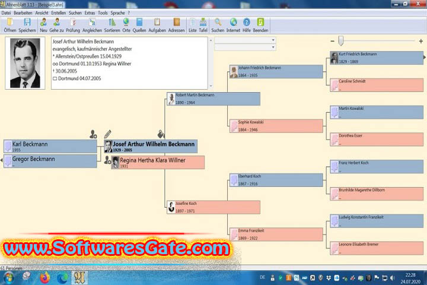This screenshot has width=427, height=285.
Task: Open the Windows Start menu
Action: coord(8,278)
